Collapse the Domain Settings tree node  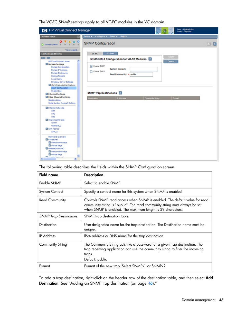(x=47, y=64)
